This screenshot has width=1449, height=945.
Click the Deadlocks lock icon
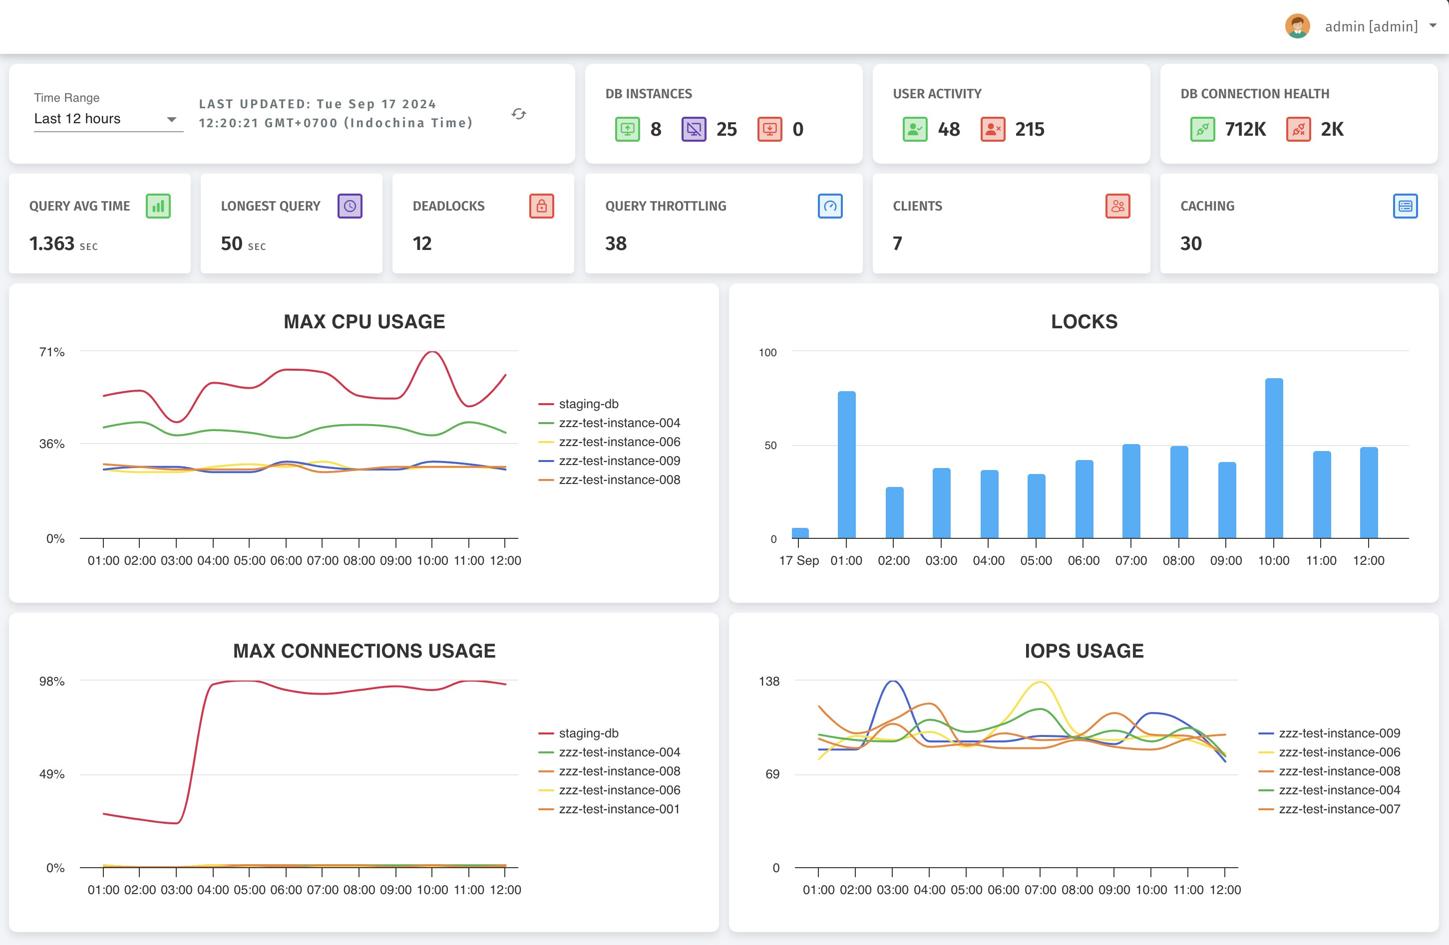click(x=541, y=206)
